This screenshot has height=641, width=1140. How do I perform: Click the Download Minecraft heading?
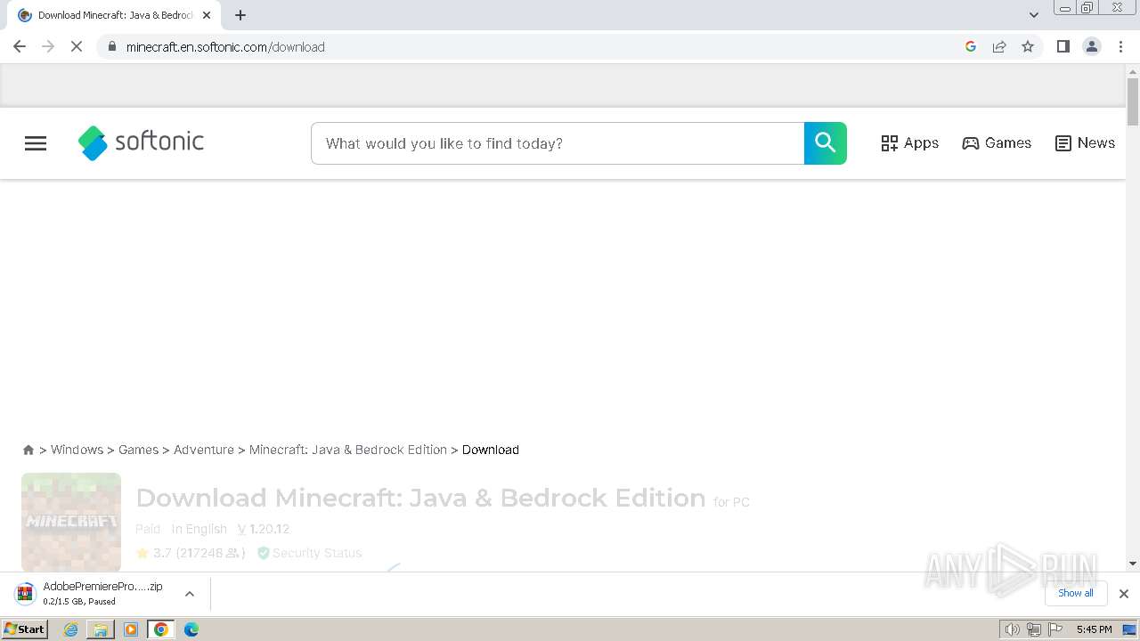[420, 498]
